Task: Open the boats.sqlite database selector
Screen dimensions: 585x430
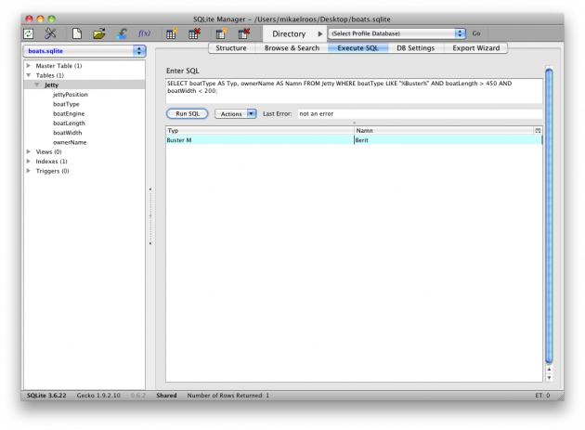Action: [84, 51]
